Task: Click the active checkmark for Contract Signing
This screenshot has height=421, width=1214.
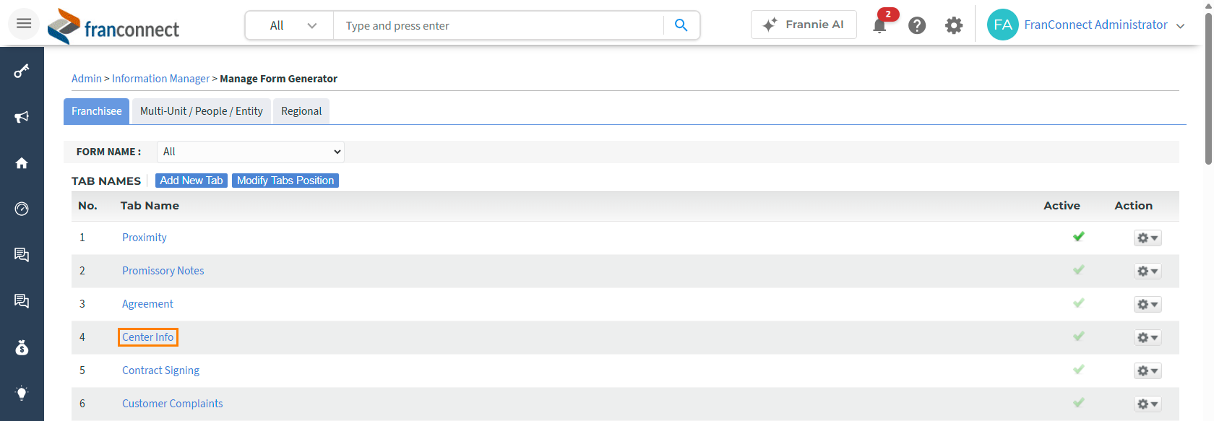Action: pyautogui.click(x=1079, y=370)
